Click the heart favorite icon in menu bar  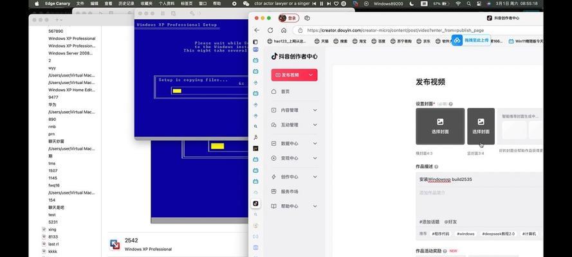336,3
